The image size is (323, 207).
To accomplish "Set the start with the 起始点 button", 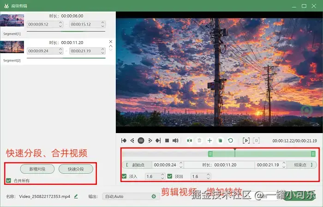I will pos(137,165).
